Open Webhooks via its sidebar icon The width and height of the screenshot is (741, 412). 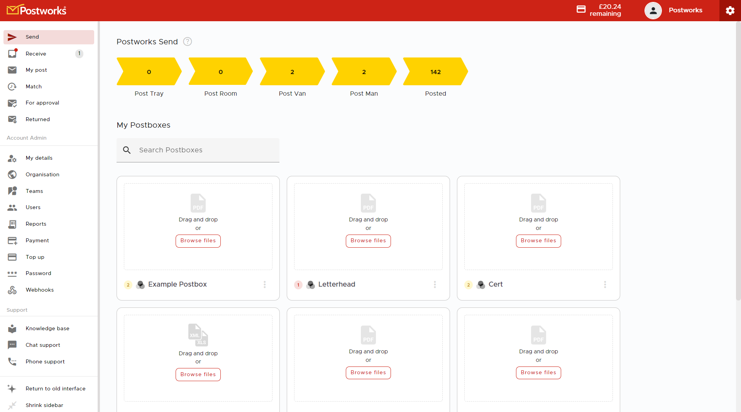coord(12,290)
